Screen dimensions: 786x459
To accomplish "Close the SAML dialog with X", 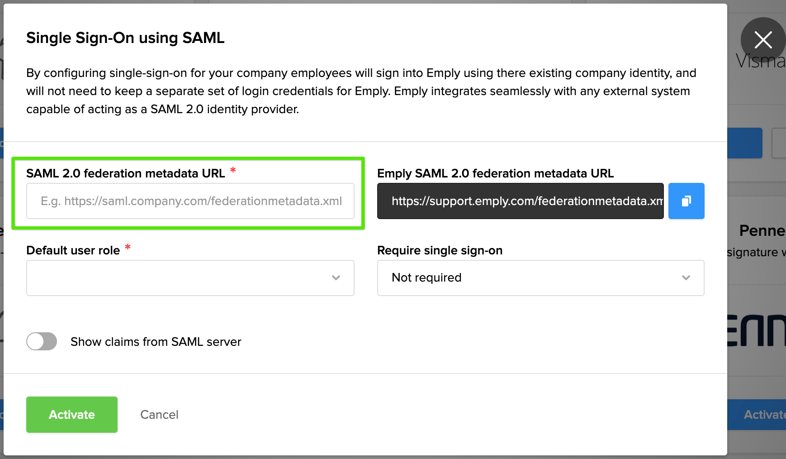I will pyautogui.click(x=763, y=40).
